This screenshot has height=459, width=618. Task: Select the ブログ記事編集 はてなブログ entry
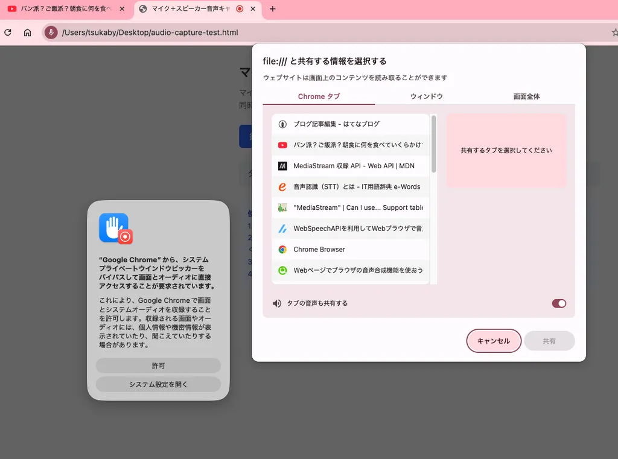click(x=350, y=124)
